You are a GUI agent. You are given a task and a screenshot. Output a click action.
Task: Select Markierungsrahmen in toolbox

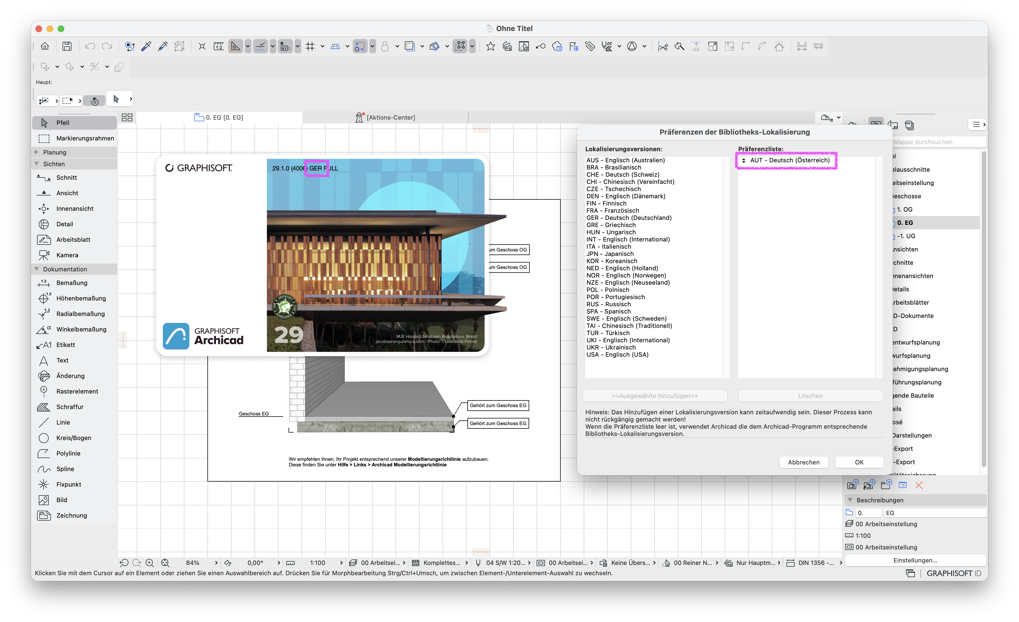74,138
